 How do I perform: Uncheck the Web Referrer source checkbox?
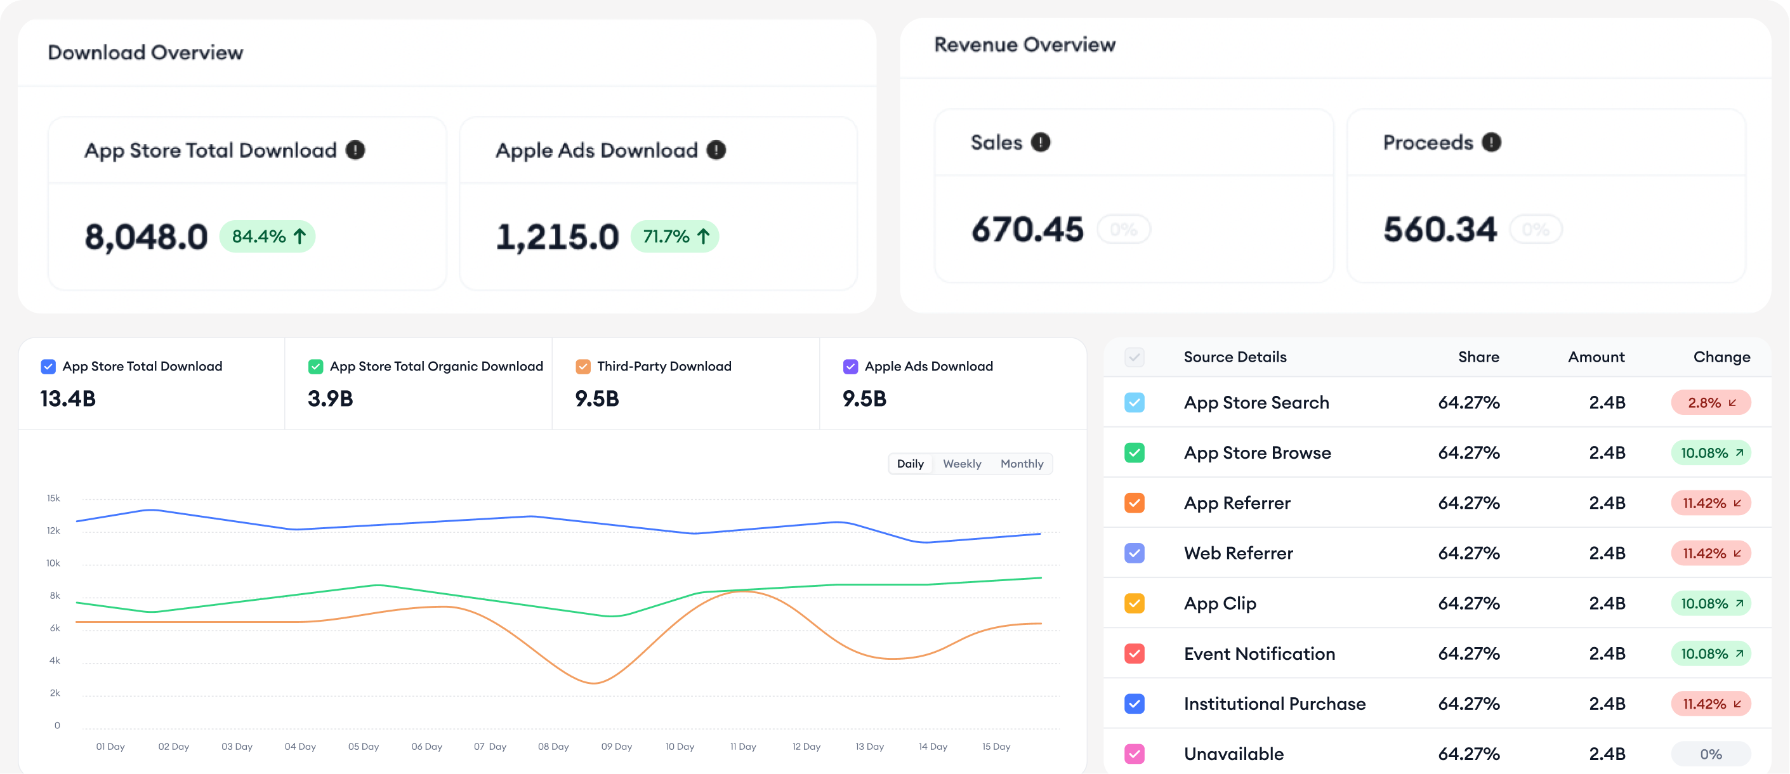pyautogui.click(x=1134, y=553)
